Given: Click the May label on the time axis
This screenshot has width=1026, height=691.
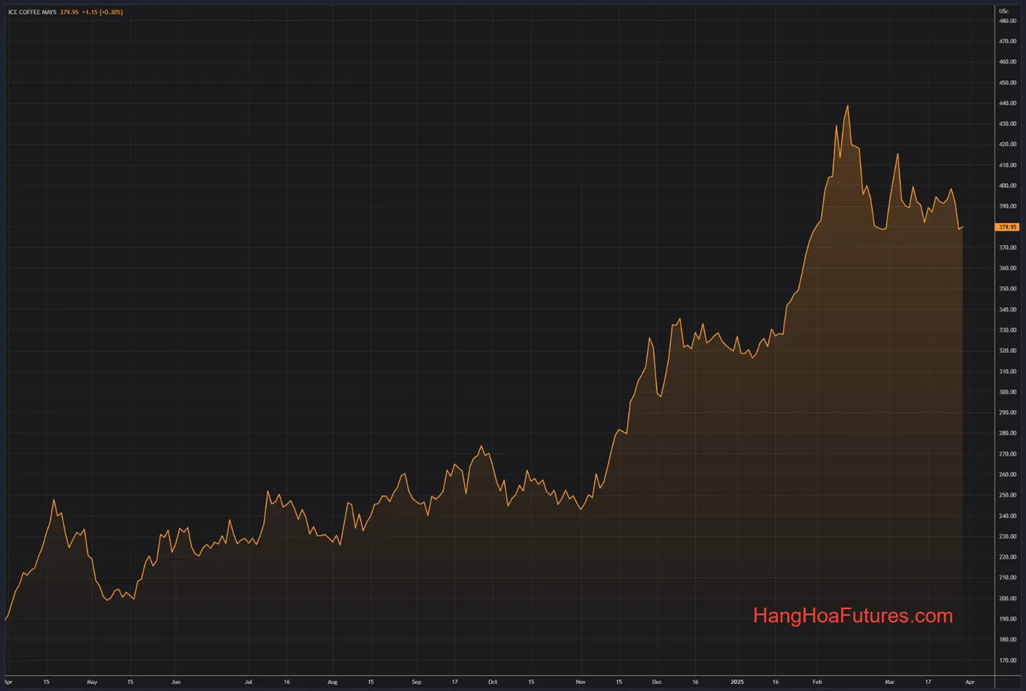Looking at the screenshot, I should [x=92, y=682].
